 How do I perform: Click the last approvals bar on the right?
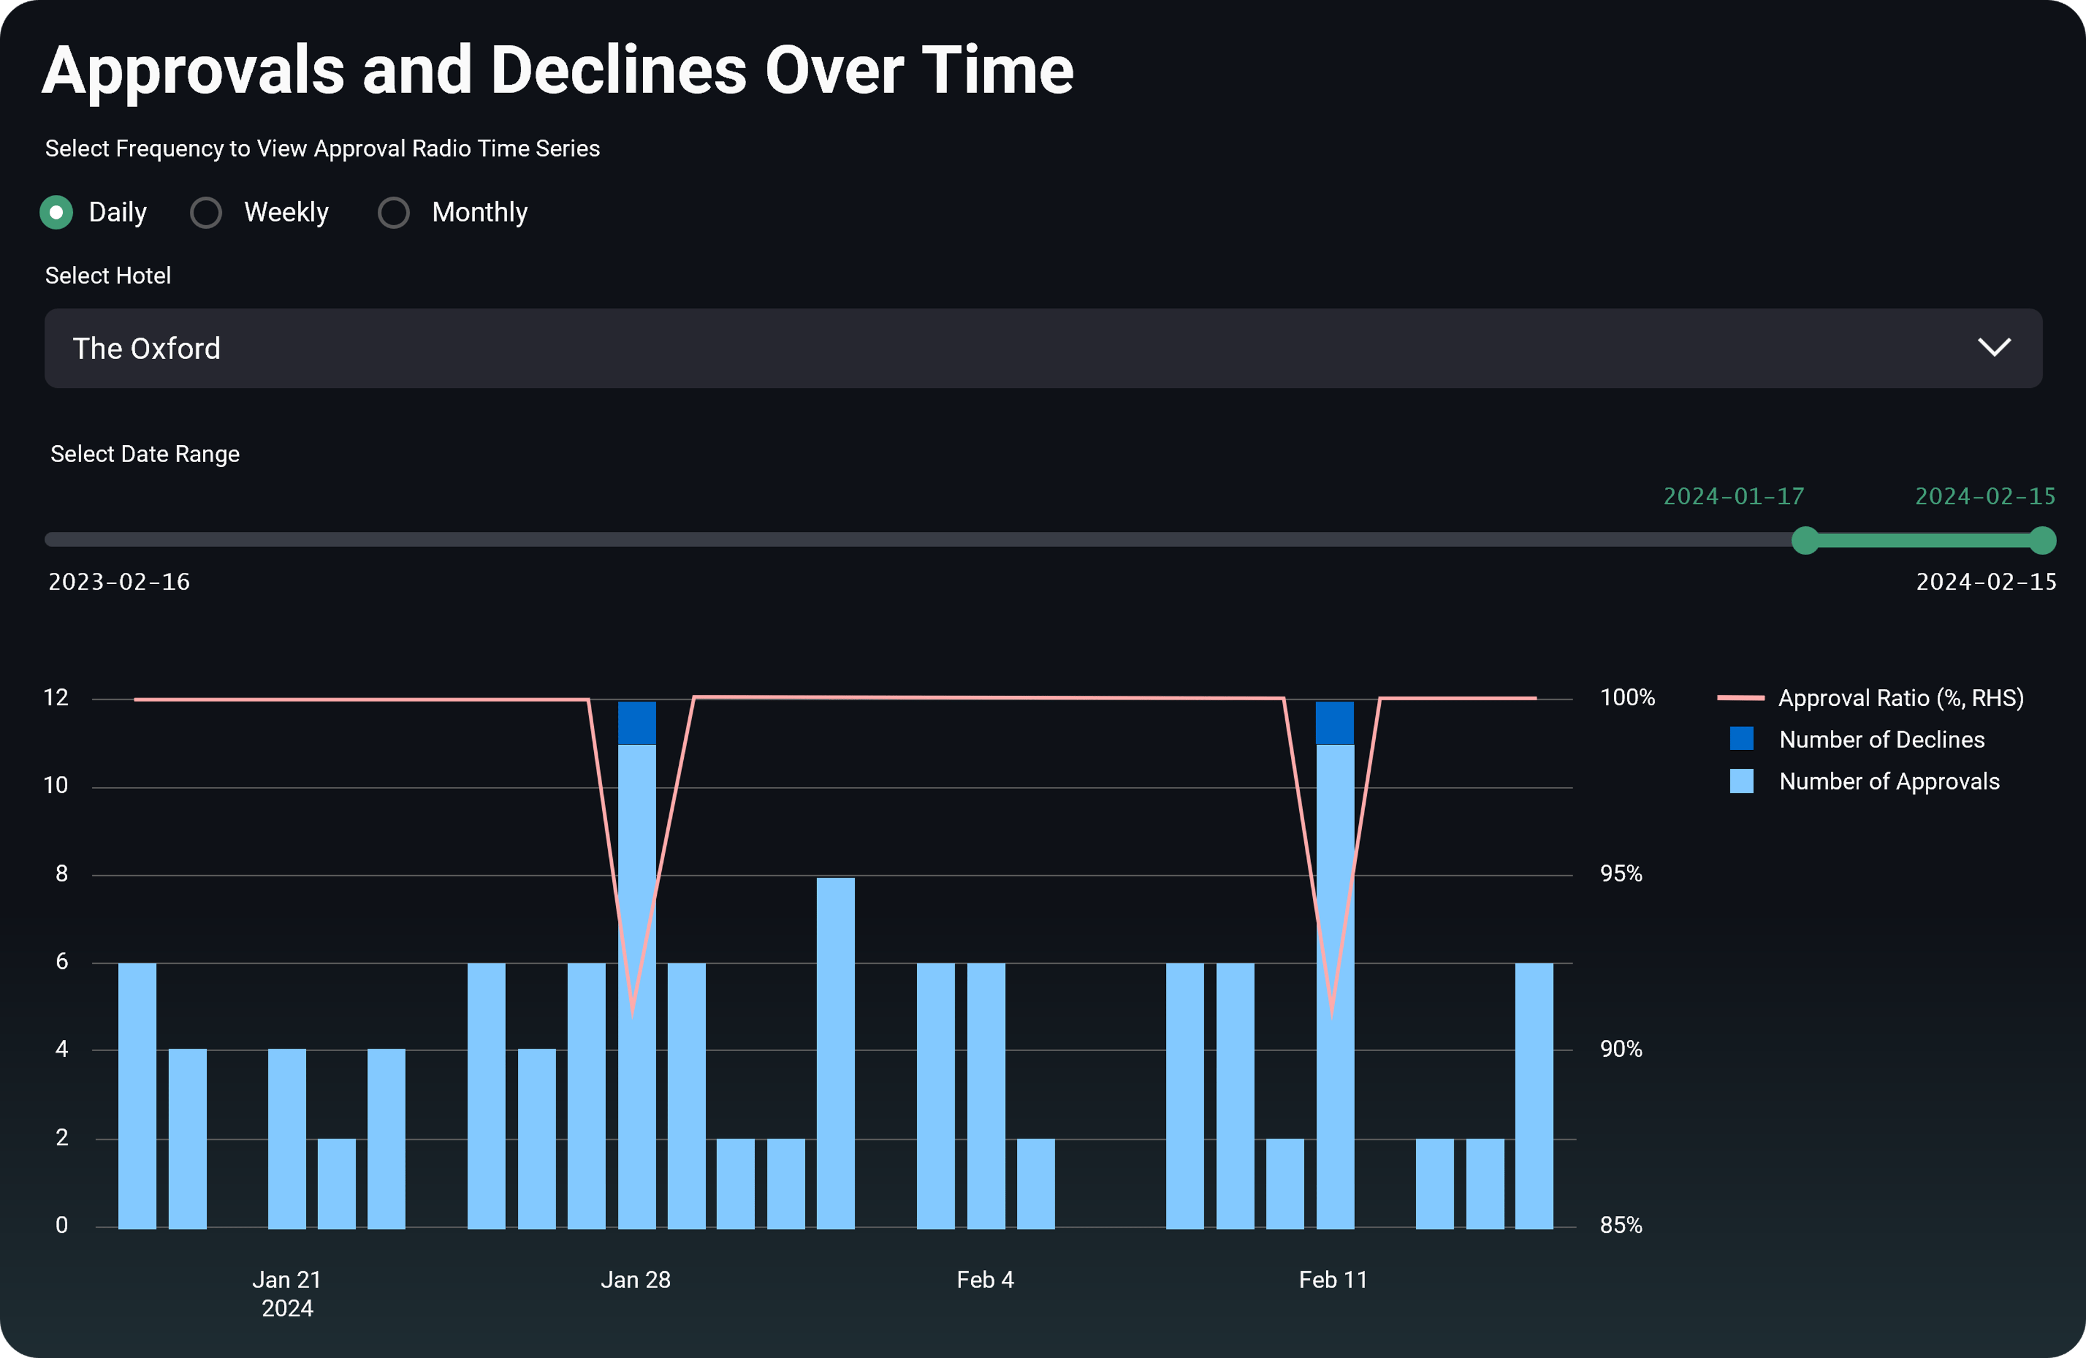pos(1534,1096)
